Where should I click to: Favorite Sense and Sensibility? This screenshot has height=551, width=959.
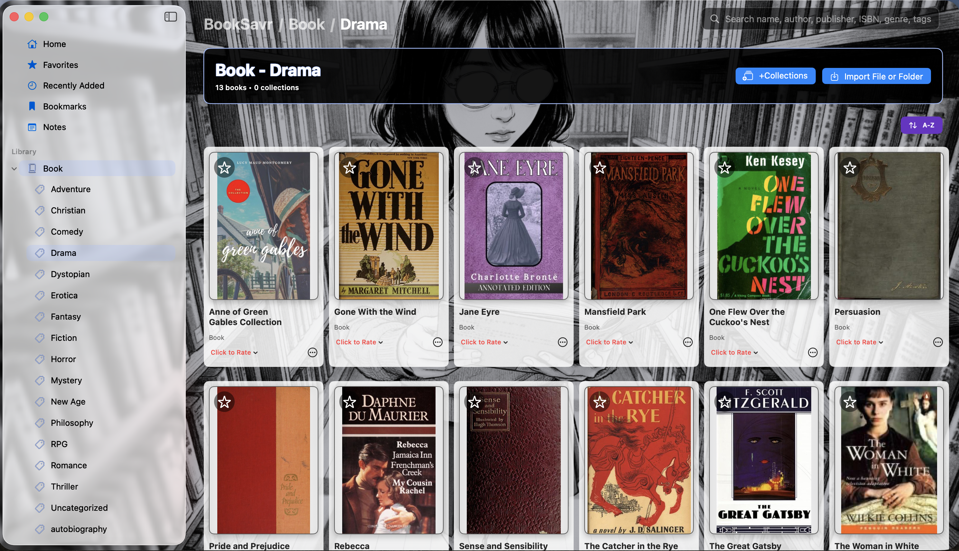pyautogui.click(x=475, y=402)
